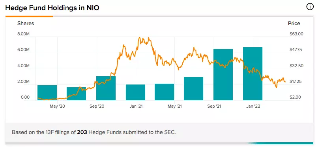
Task: Click the 'Shares' axis label
Action: click(x=26, y=23)
